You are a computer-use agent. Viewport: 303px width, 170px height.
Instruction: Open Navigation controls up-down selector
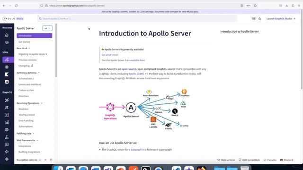coord(40,160)
